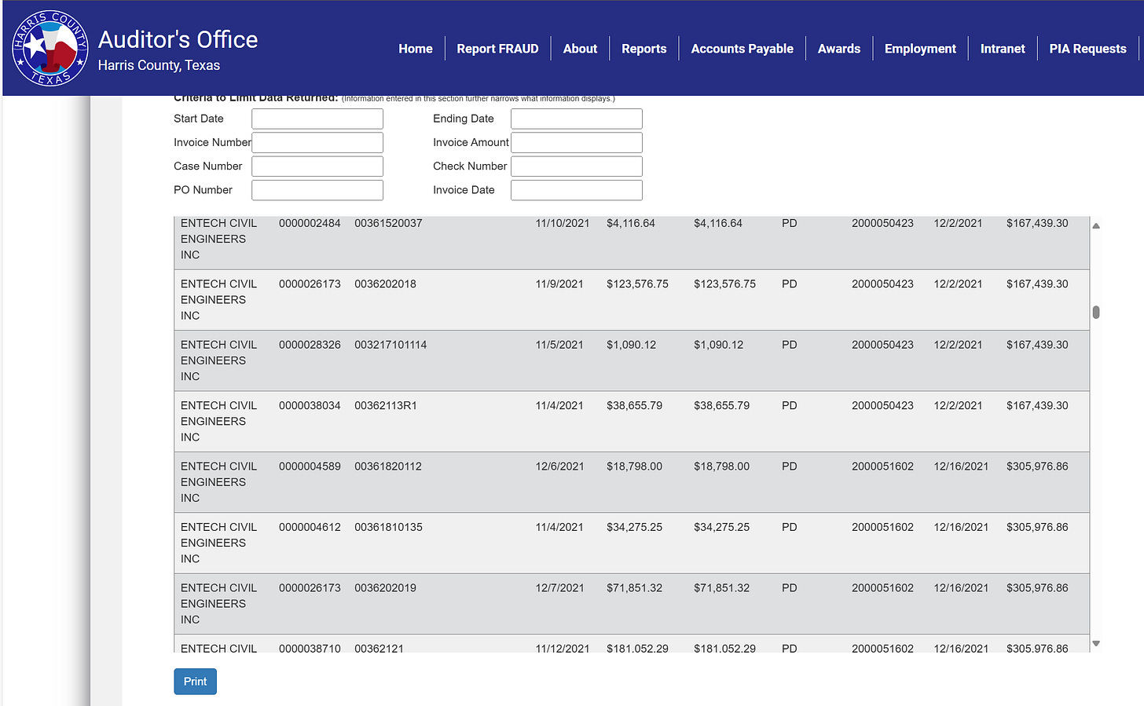
Task: Select the Case Number field
Action: point(317,166)
